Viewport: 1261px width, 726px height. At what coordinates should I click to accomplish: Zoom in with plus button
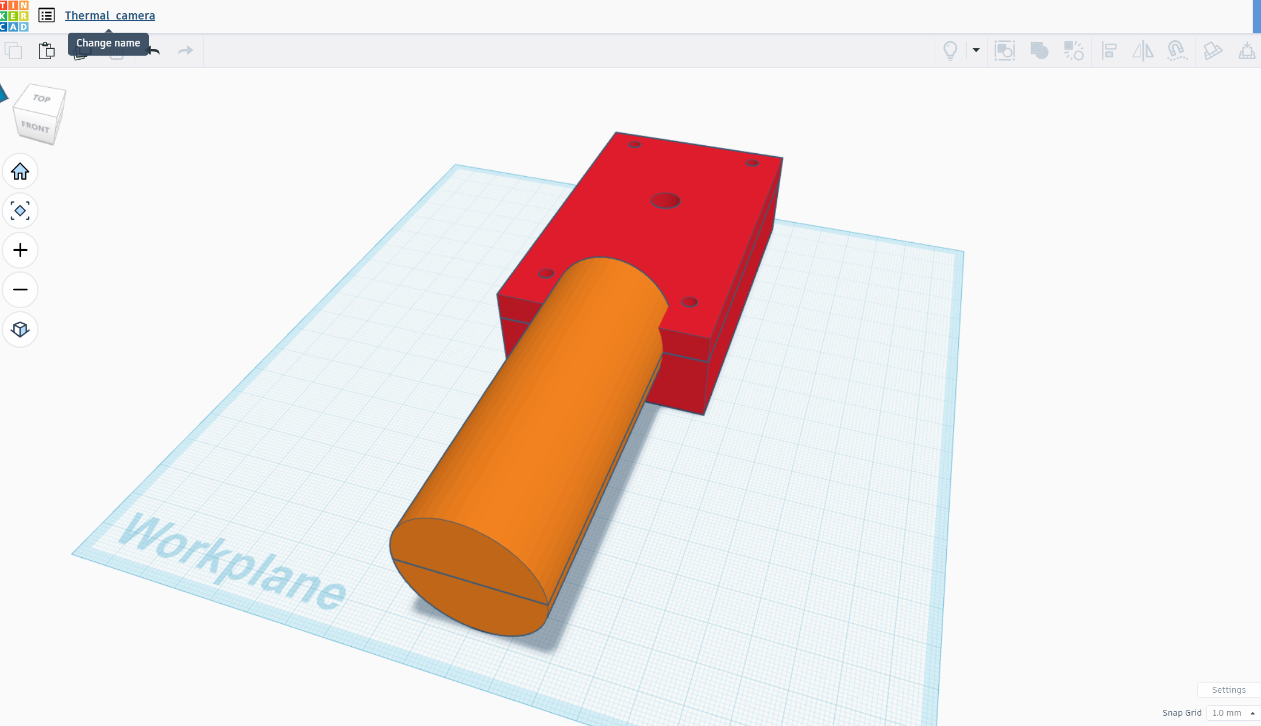point(20,250)
